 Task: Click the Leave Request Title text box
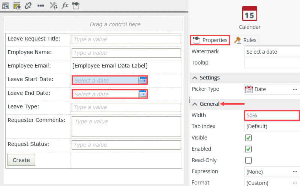coord(126,39)
